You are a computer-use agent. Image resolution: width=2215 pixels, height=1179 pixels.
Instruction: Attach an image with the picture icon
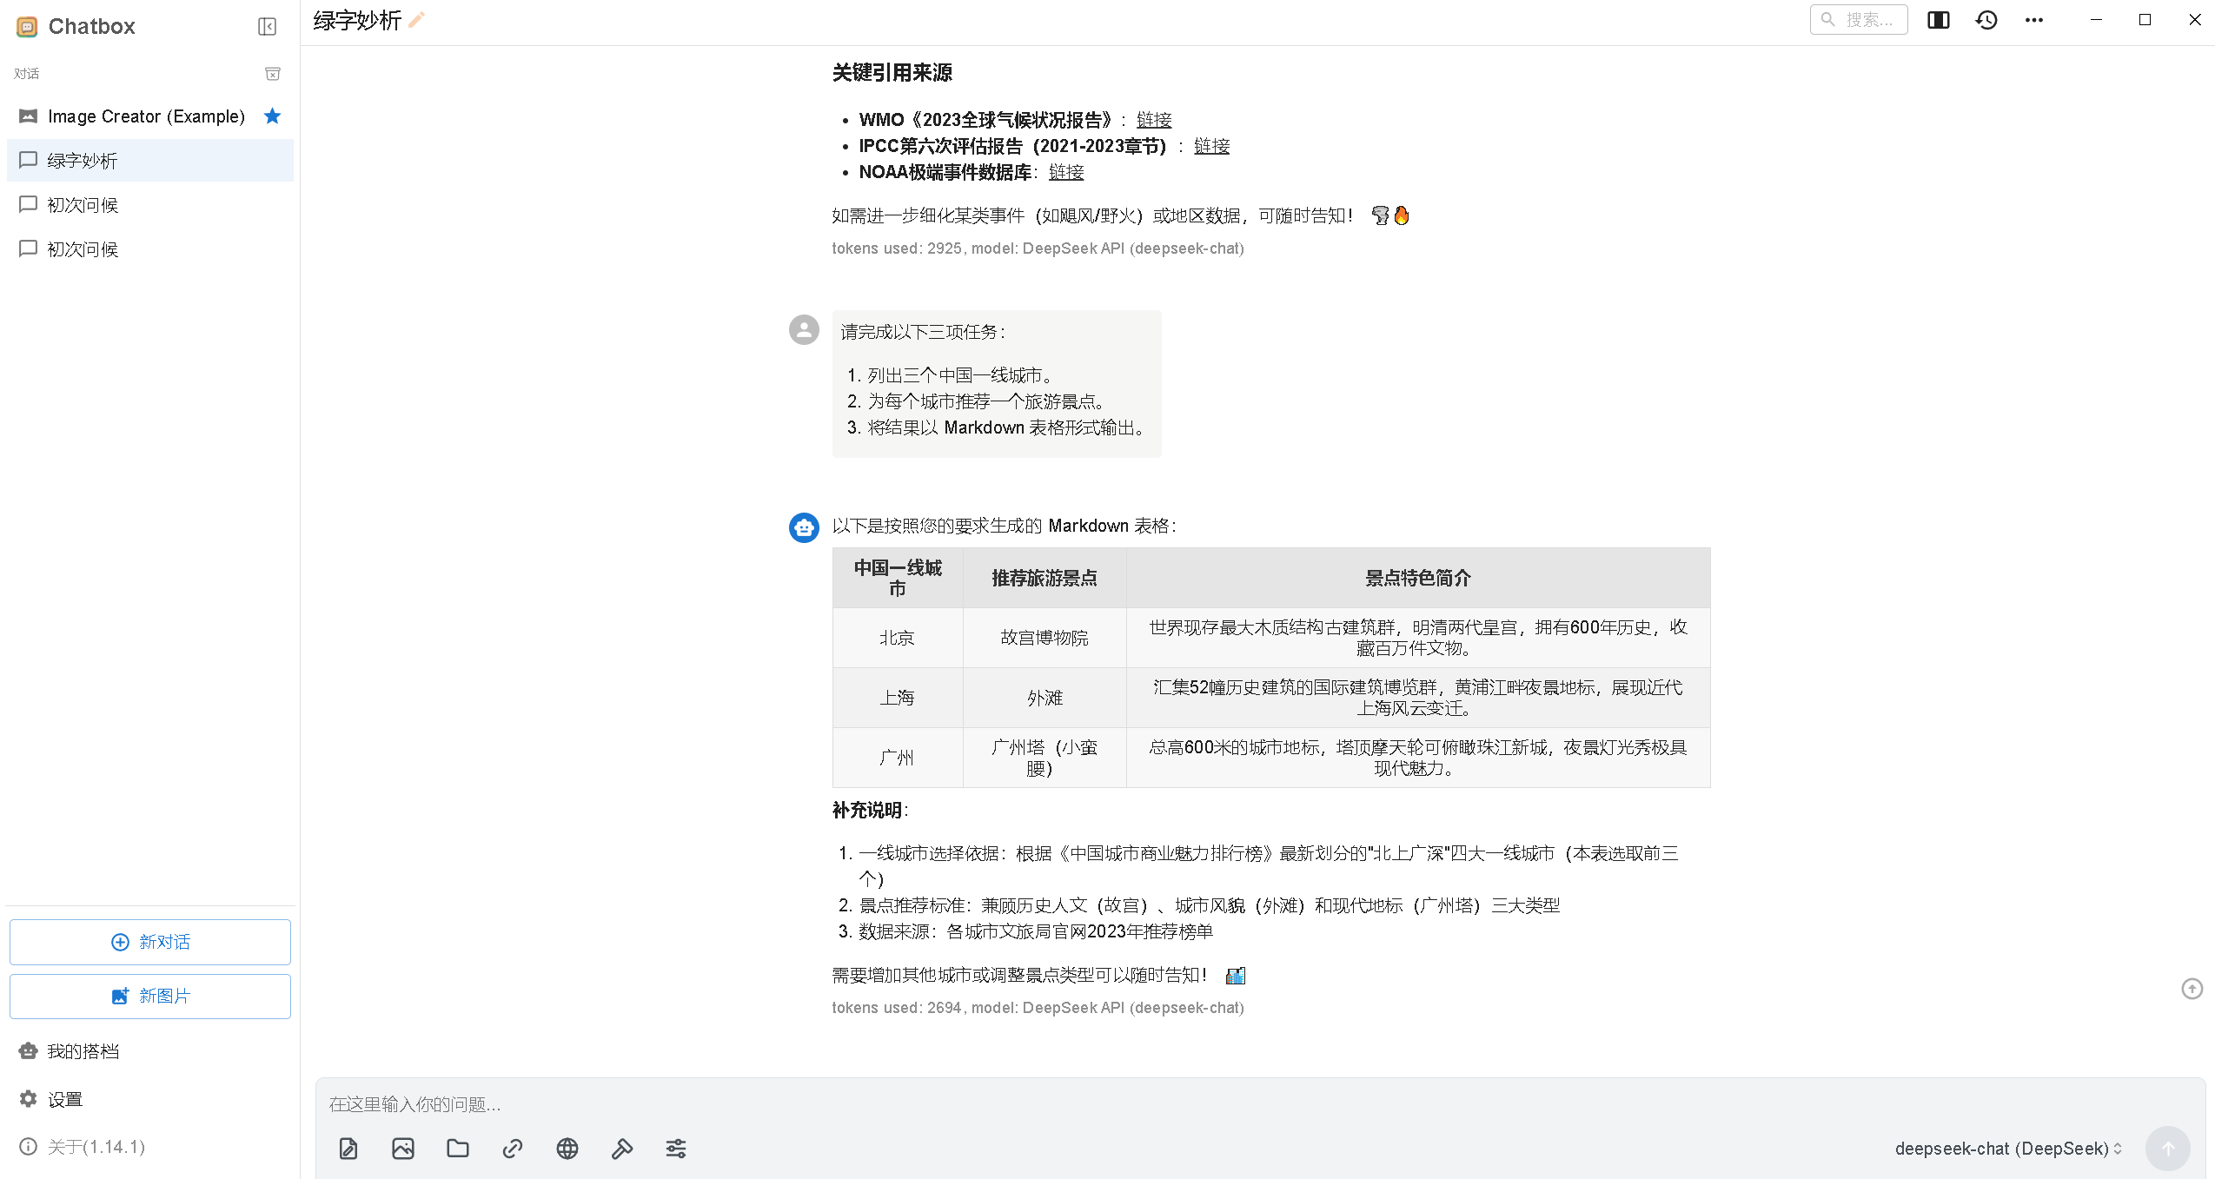click(x=403, y=1149)
